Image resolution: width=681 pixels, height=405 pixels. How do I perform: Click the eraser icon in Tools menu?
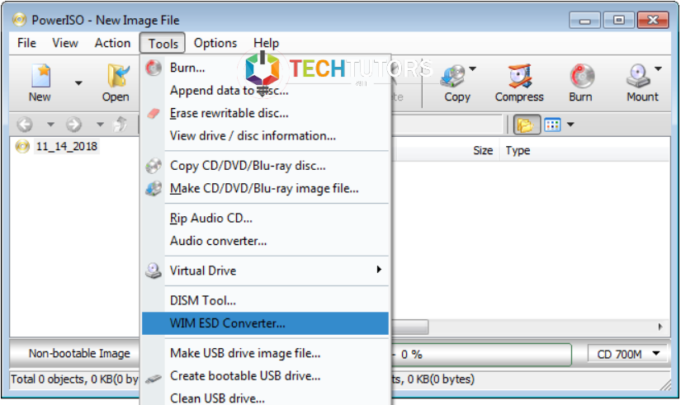click(154, 113)
